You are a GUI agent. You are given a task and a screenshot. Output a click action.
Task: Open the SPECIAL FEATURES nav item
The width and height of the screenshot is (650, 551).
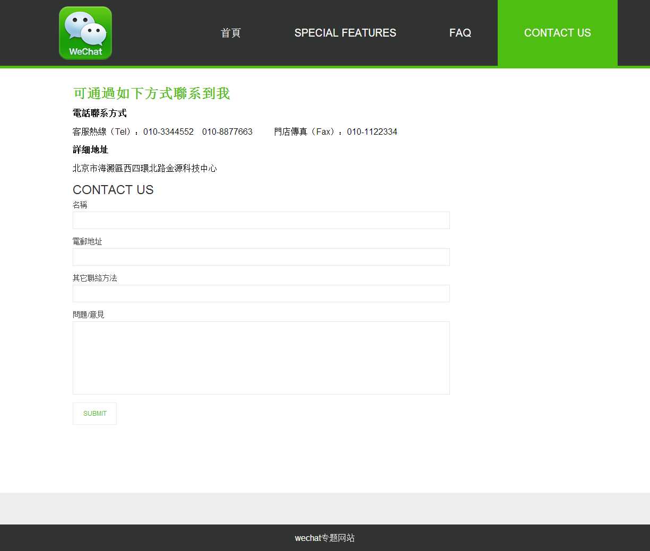345,33
